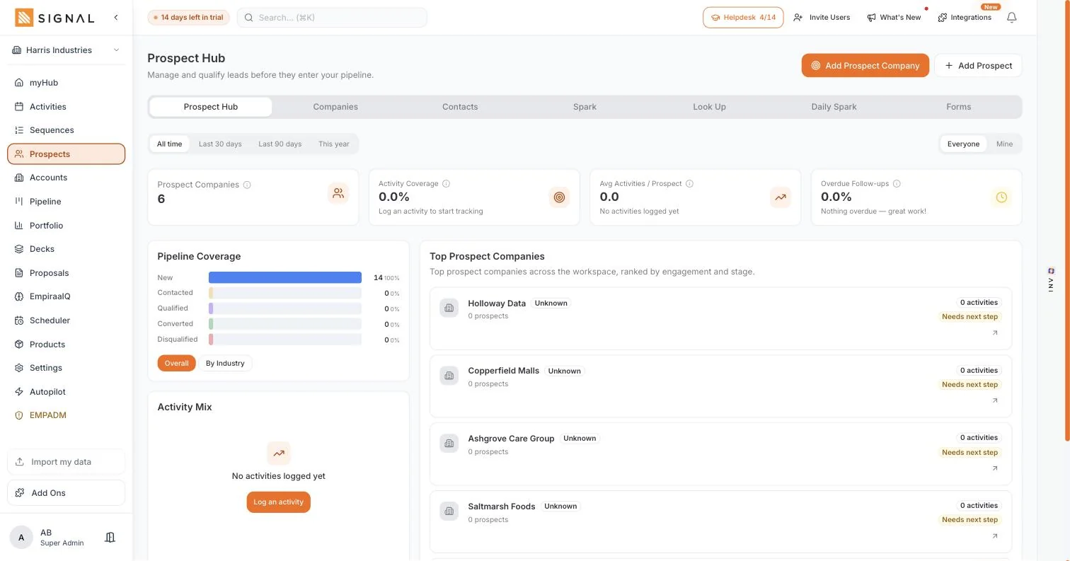Screen dimensions: 1070x561
Task: Open Helpdesk 4/14
Action: coord(743,18)
